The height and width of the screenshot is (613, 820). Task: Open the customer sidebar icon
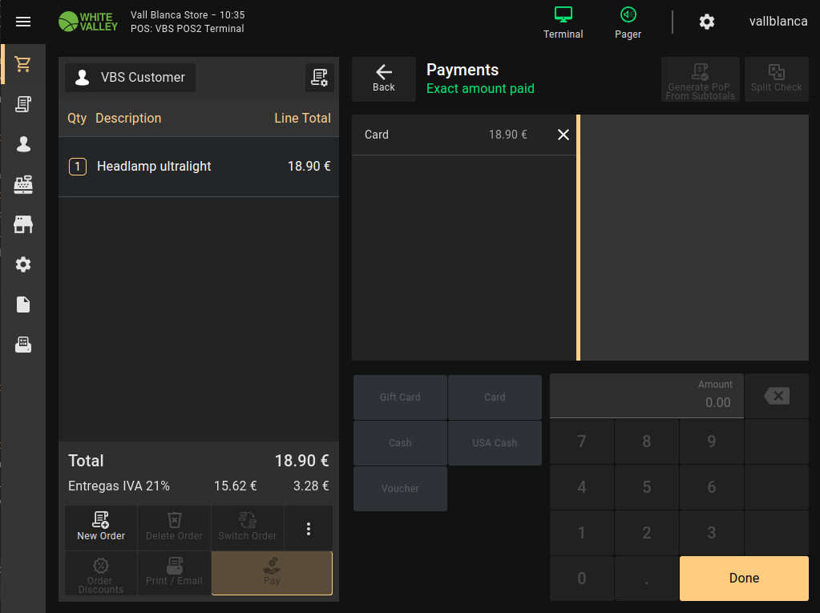click(x=23, y=144)
